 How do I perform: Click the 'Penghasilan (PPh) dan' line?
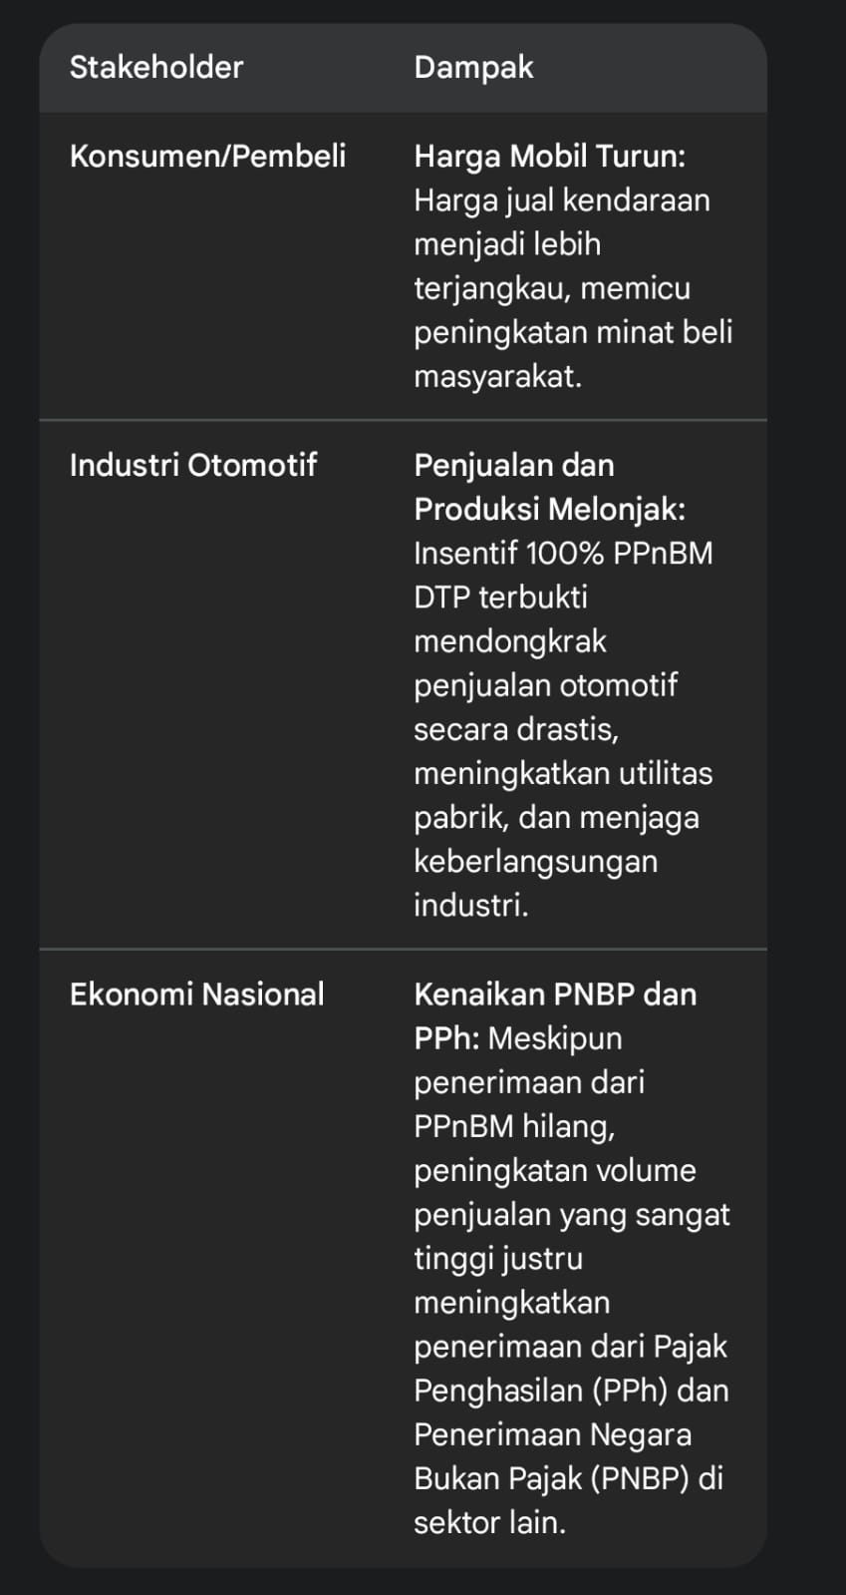coord(571,1390)
